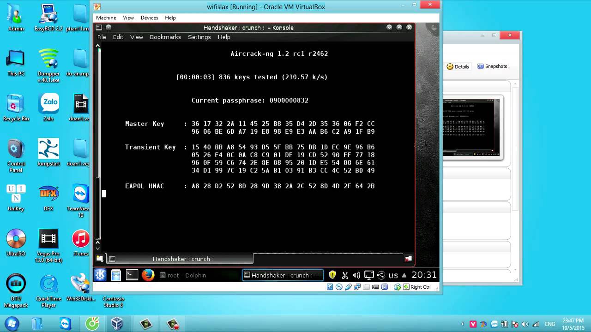Click VirtualBox video capture indicator

tap(375, 287)
